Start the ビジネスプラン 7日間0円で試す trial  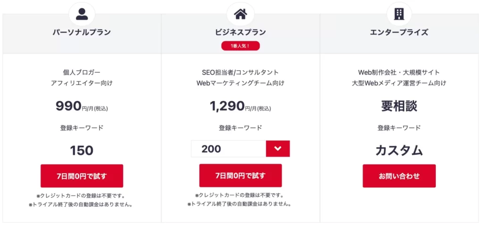coord(240,176)
